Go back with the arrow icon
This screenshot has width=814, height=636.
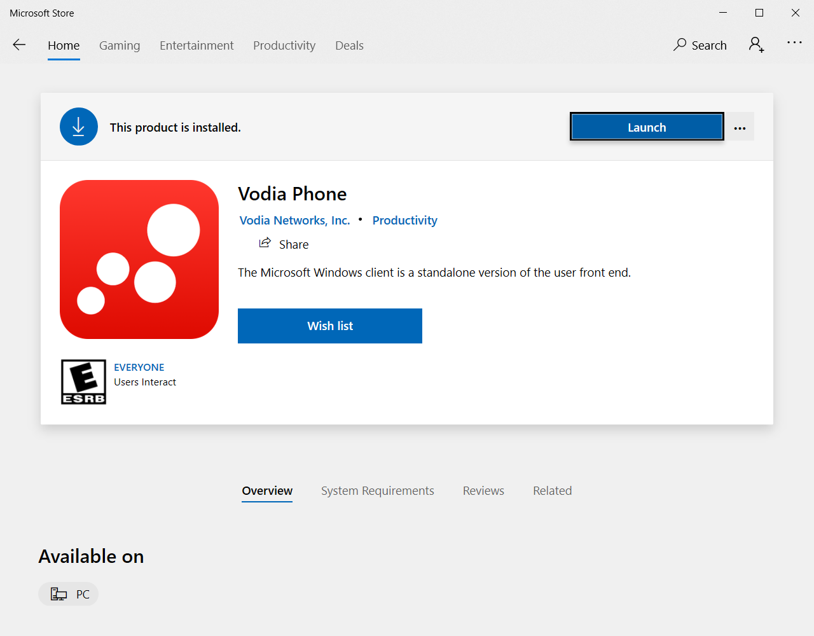pyautogui.click(x=19, y=45)
